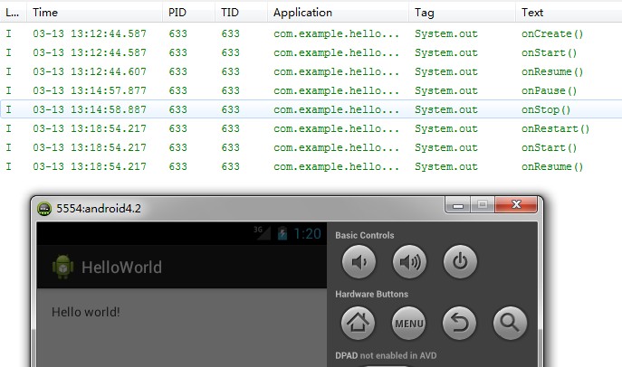The height and width of the screenshot is (367, 622).
Task: Click the emulator clock showing 1:20
Action: tap(308, 233)
